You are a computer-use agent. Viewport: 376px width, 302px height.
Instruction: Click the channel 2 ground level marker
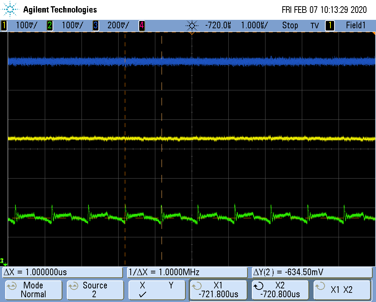coord(3,262)
